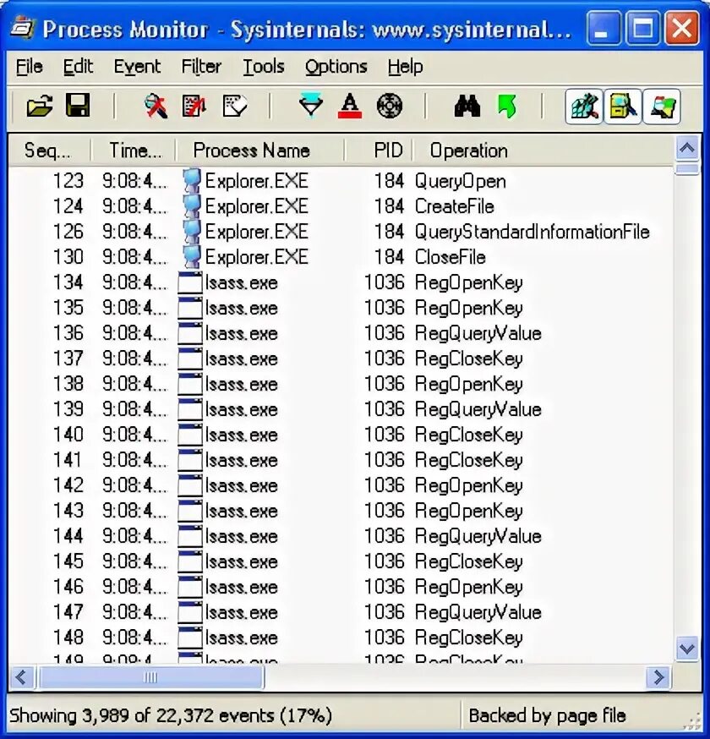Image resolution: width=710 pixels, height=739 pixels.
Task: Select the Include Process target crosshair icon
Action: tap(390, 106)
